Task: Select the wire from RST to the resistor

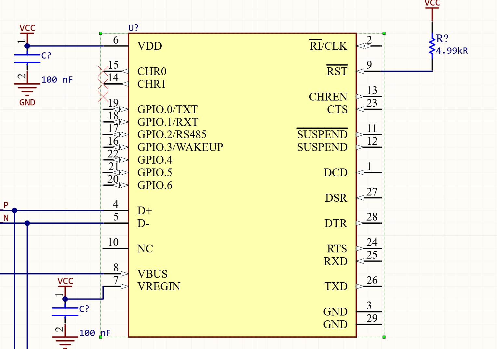Action: 407,71
